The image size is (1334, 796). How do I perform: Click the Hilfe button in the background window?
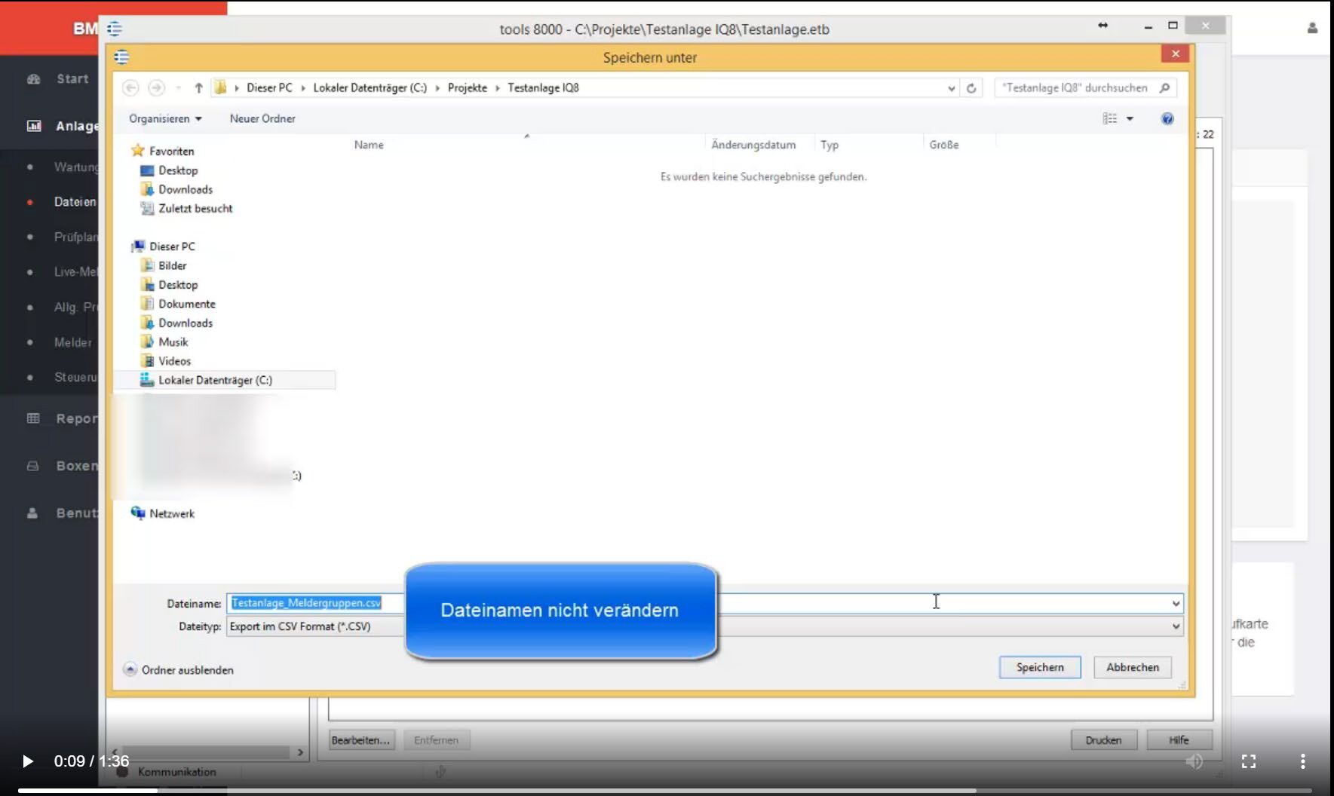[x=1179, y=740]
